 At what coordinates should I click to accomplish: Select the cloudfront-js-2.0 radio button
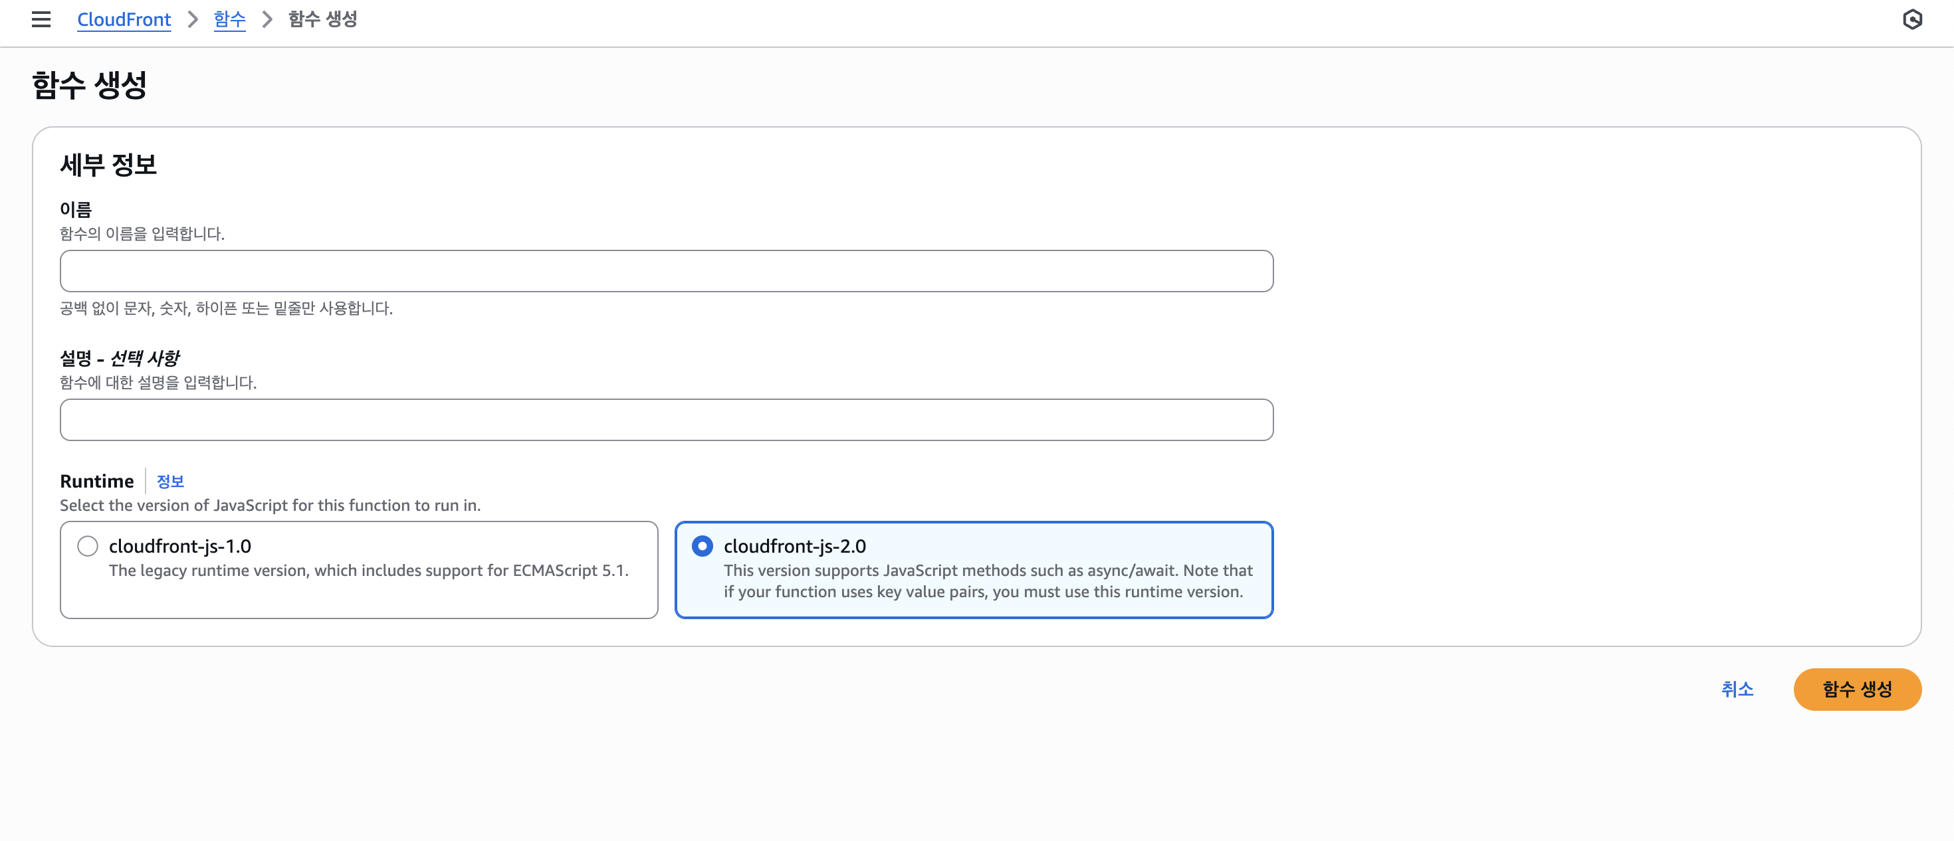tap(703, 546)
